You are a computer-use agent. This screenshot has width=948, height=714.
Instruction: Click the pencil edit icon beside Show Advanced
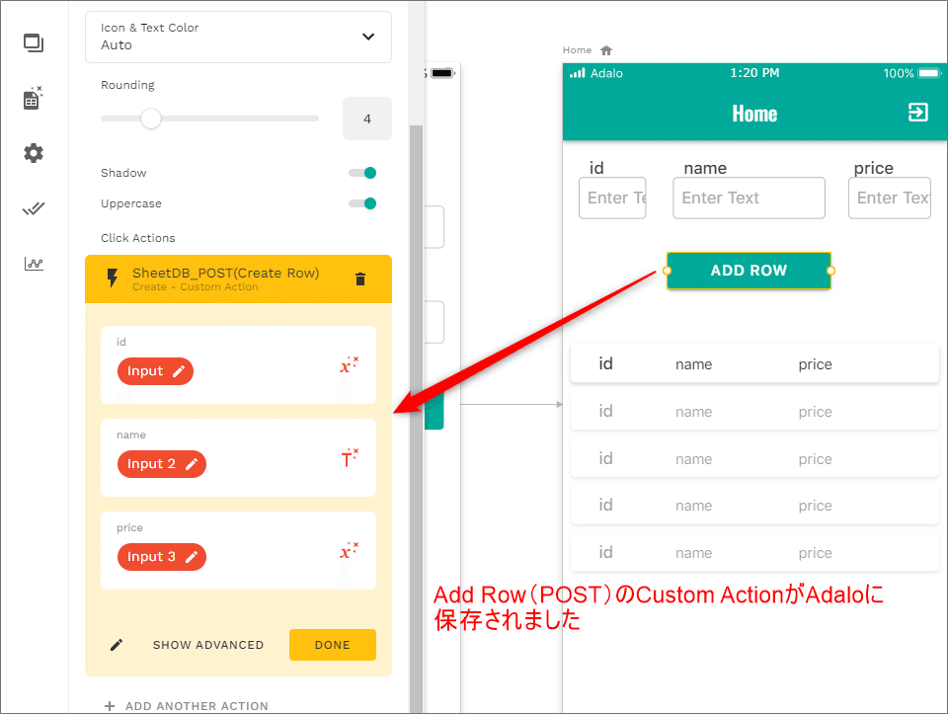click(117, 645)
